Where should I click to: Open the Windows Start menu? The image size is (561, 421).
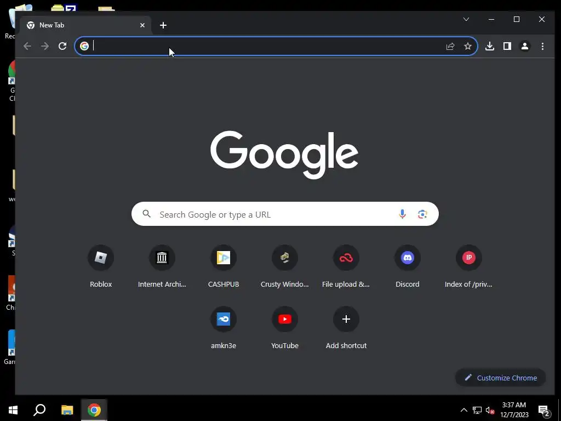[x=13, y=410]
